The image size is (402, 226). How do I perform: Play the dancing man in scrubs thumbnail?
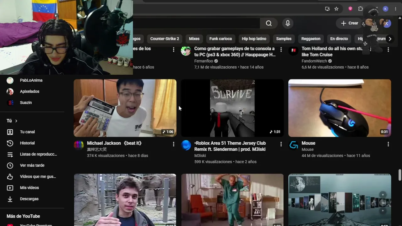232,200
